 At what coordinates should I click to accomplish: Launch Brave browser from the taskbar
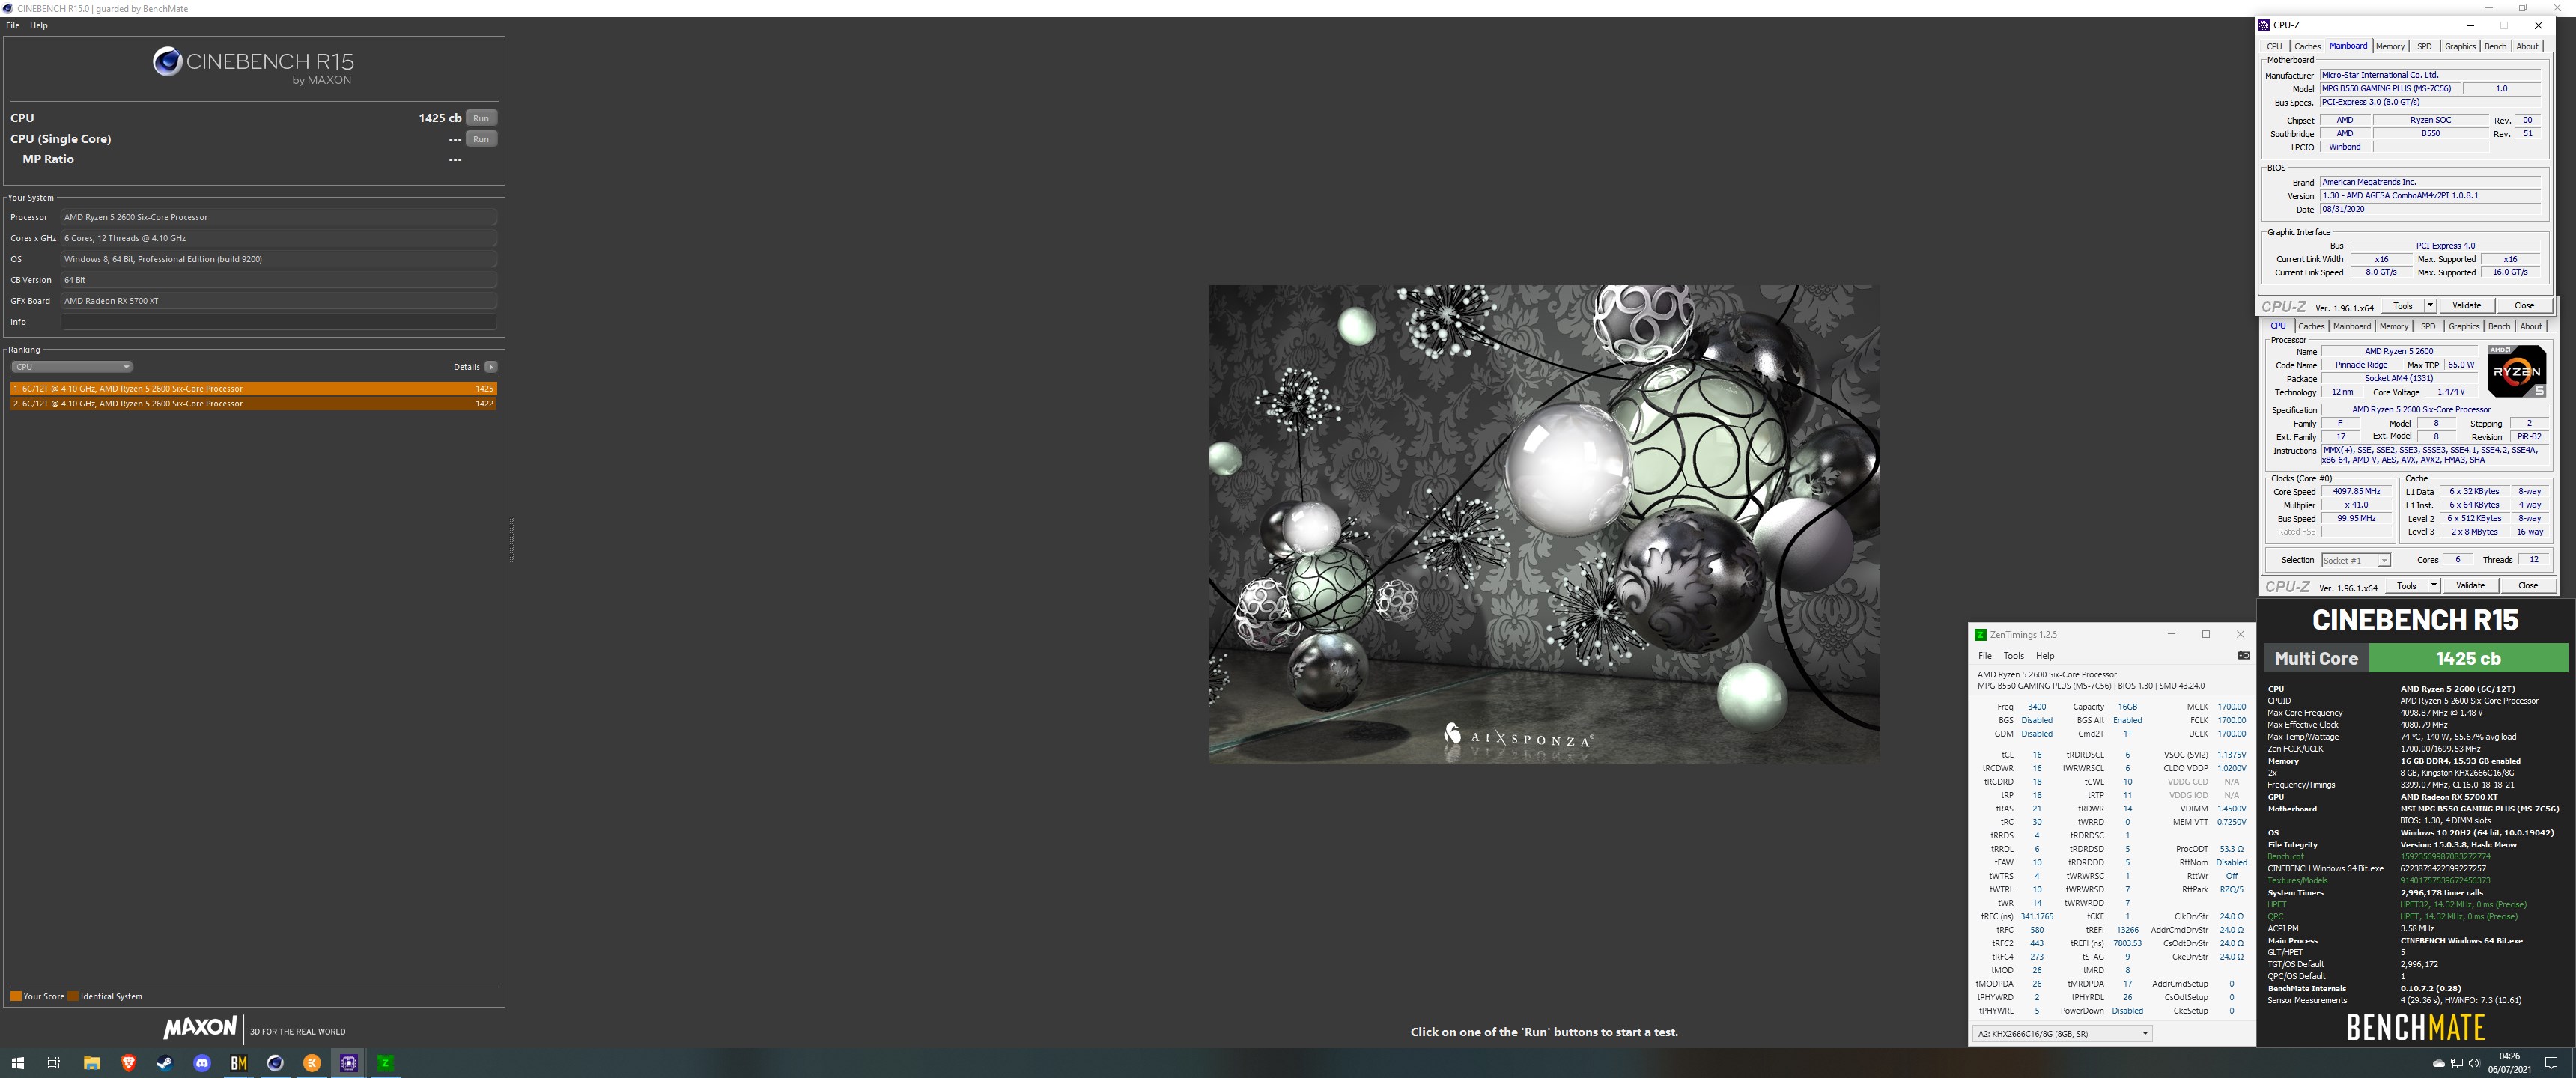pos(128,1063)
